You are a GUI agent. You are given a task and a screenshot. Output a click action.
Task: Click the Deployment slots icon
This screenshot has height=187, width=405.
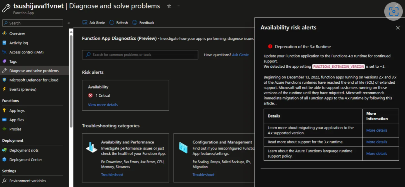pyautogui.click(x=4, y=150)
